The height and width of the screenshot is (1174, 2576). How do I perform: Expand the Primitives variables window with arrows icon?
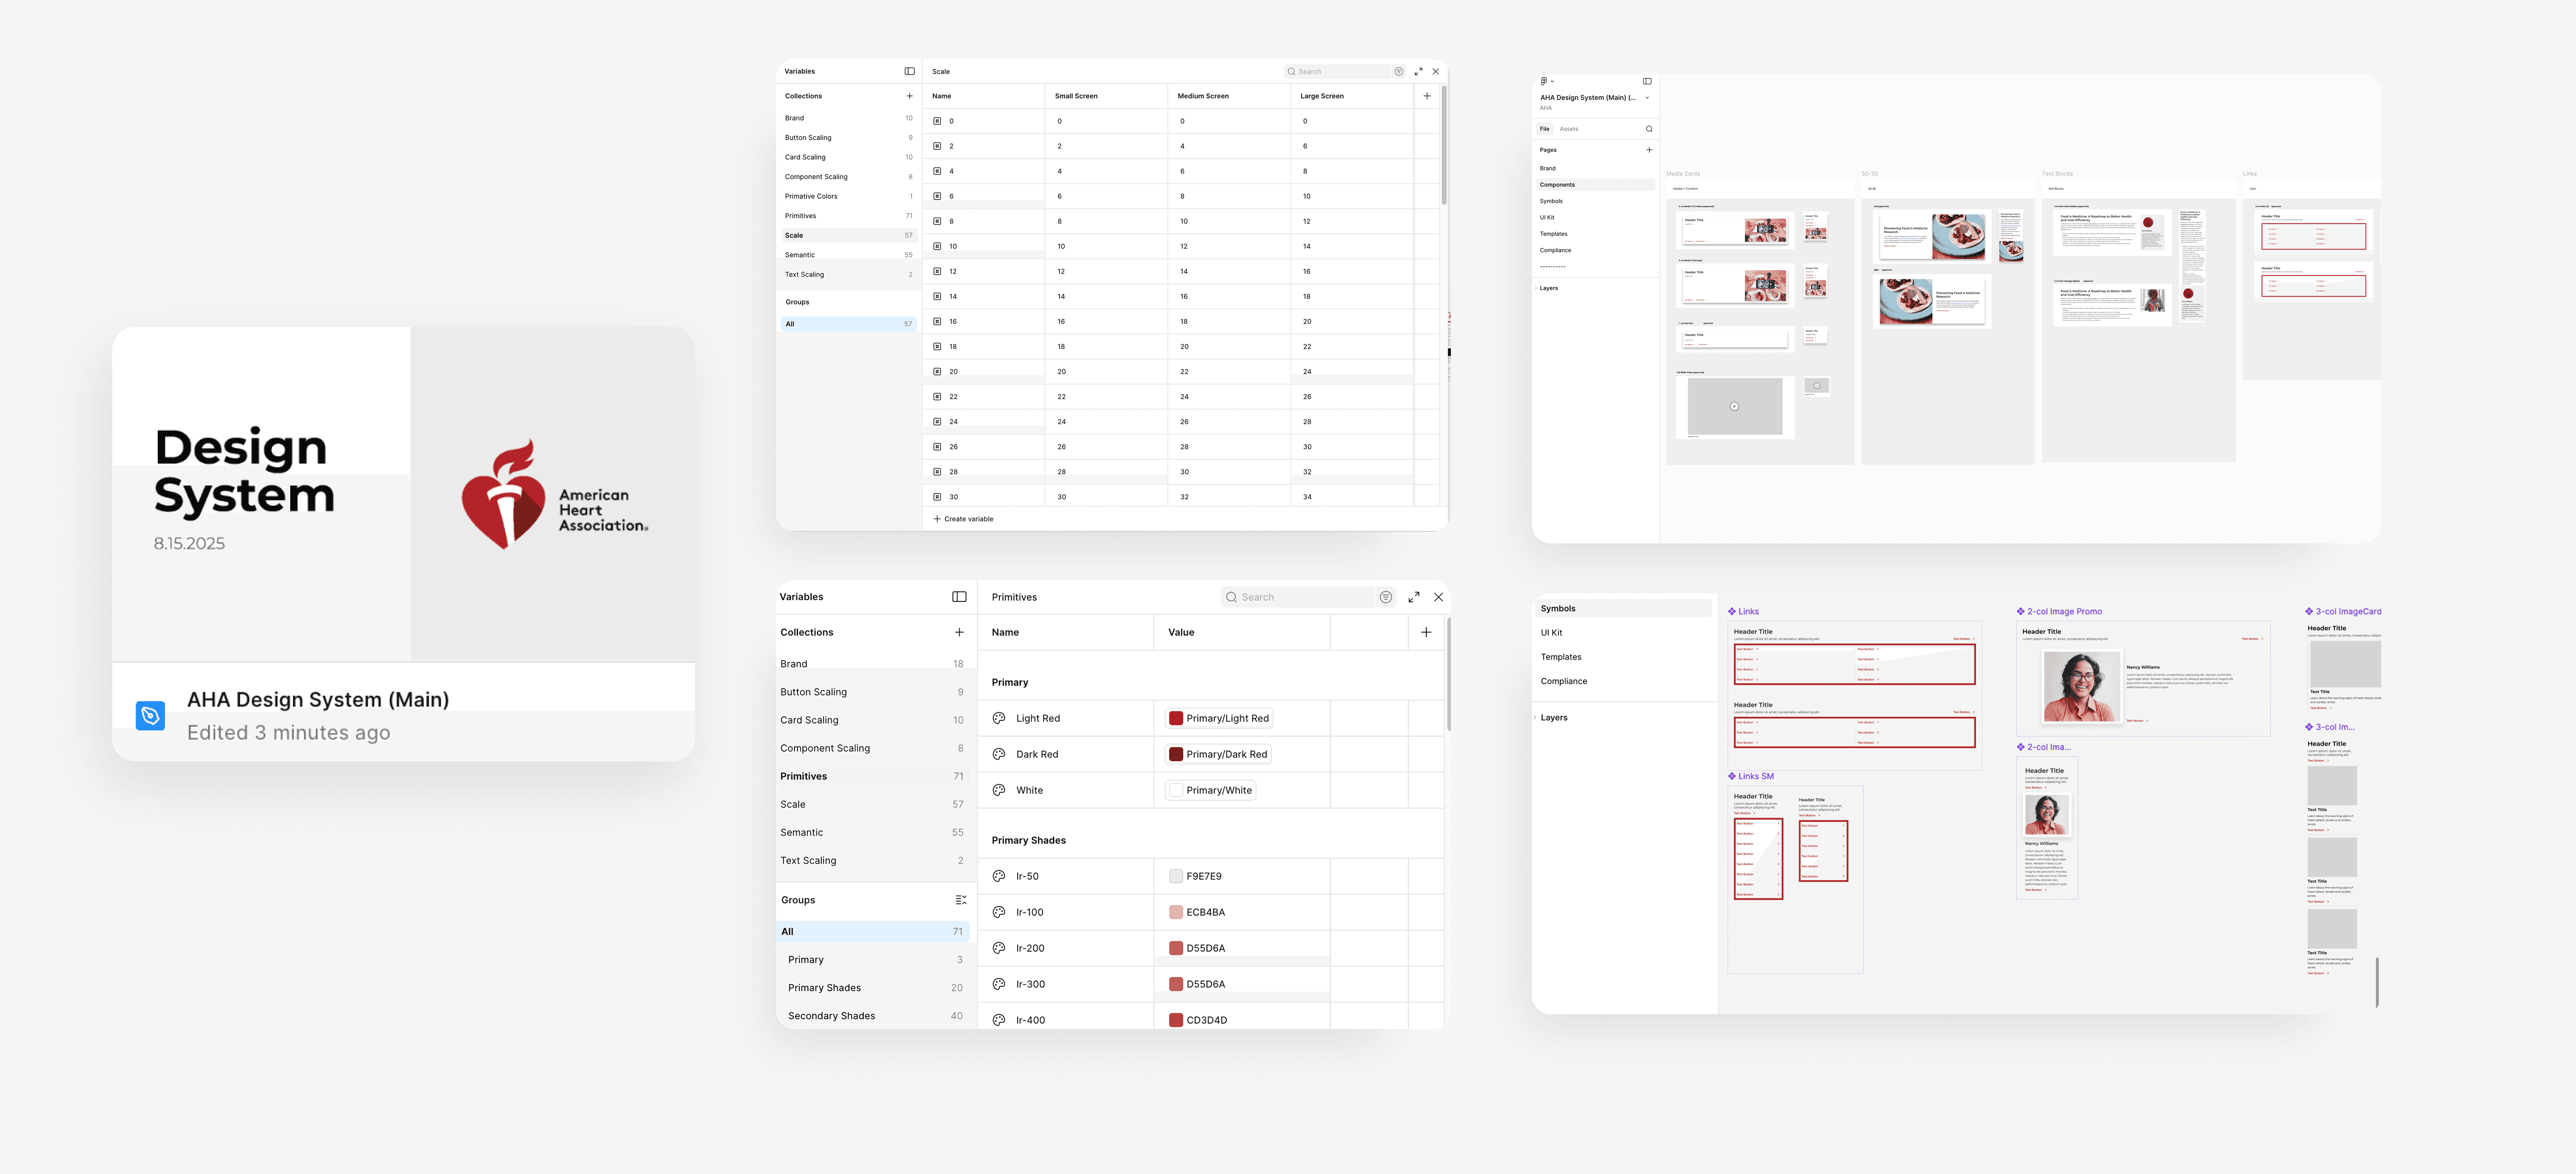click(1414, 598)
